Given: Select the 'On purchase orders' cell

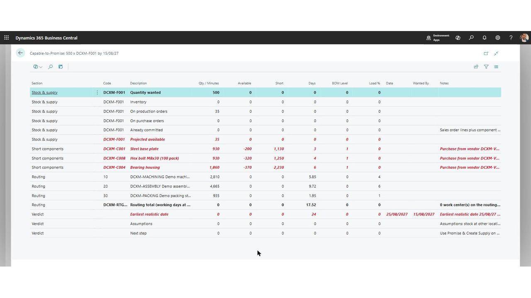Looking at the screenshot, I should click(x=147, y=121).
